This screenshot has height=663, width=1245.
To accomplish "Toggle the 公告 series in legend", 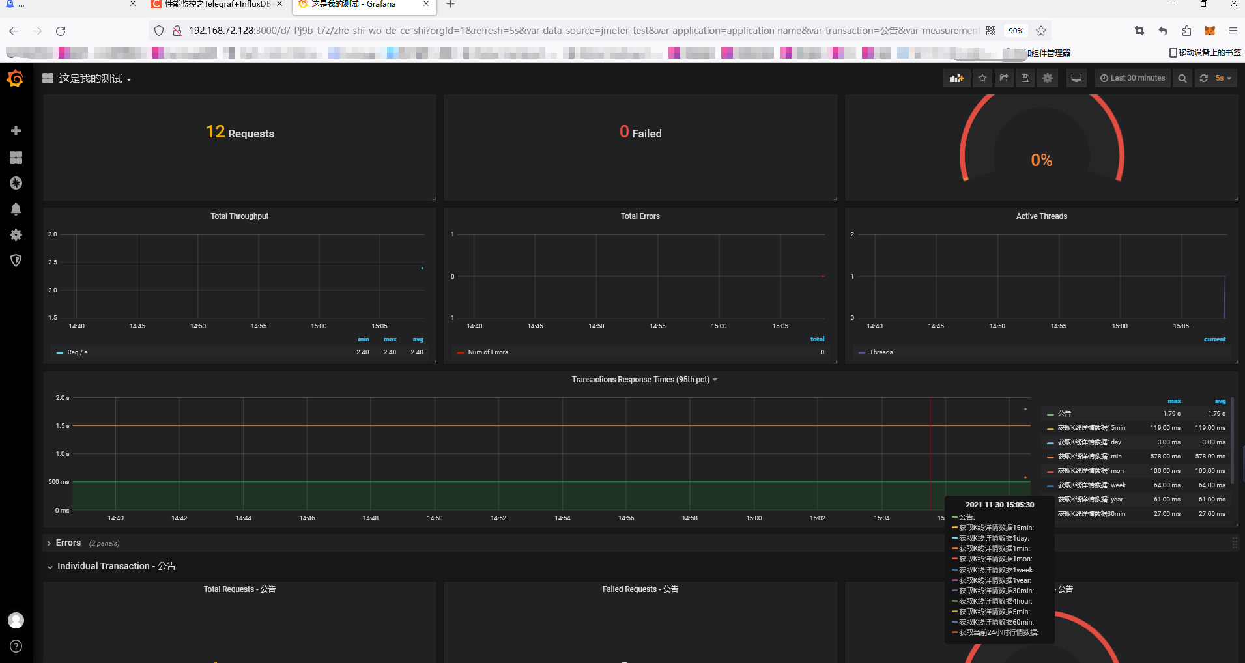I will coord(1064,414).
